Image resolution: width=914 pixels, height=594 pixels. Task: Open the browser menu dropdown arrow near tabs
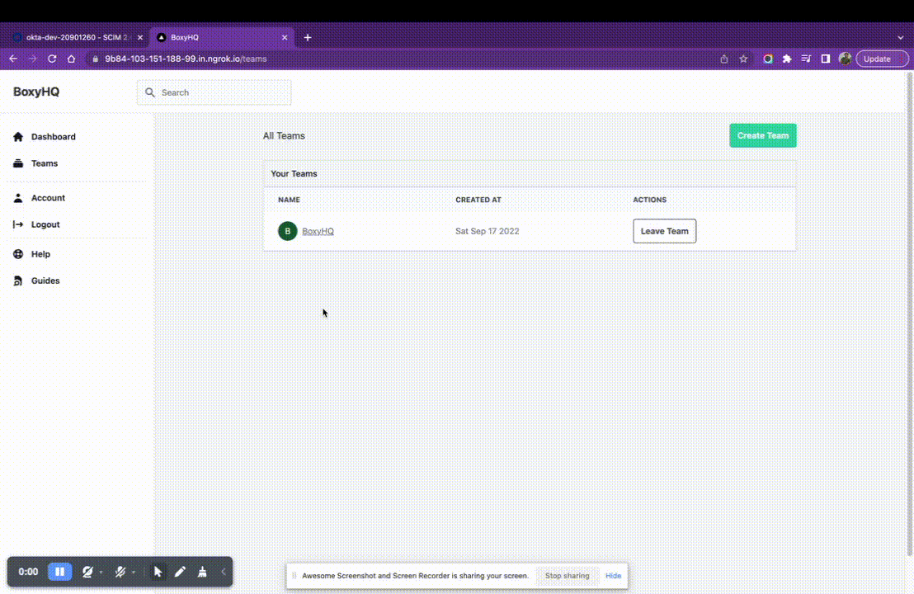[900, 37]
